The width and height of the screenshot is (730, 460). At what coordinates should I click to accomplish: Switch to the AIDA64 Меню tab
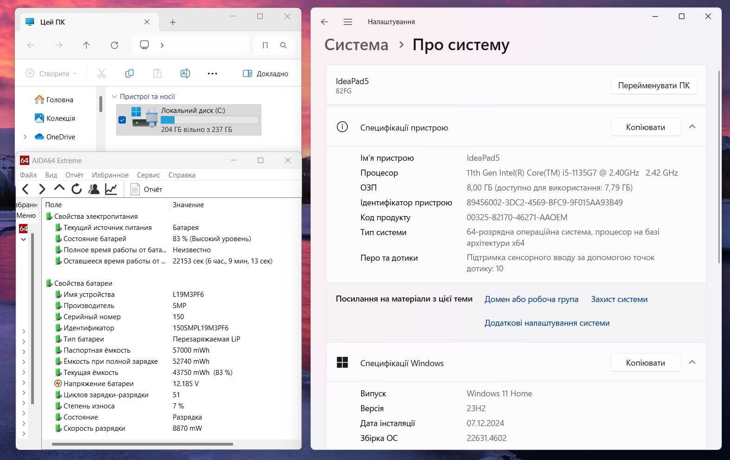[26, 216]
